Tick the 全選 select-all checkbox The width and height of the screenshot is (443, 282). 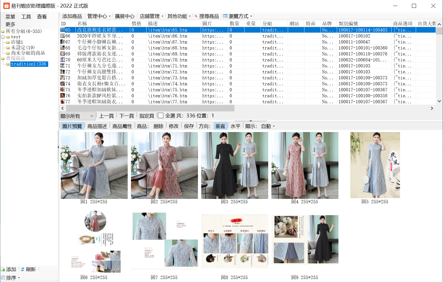pyautogui.click(x=161, y=116)
